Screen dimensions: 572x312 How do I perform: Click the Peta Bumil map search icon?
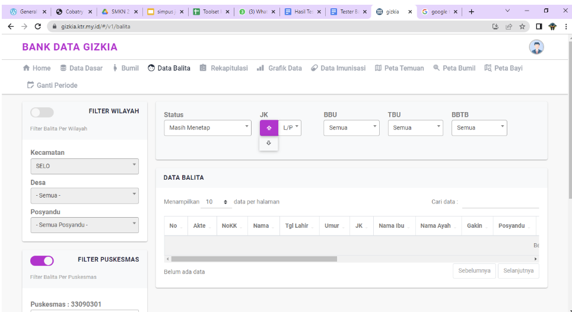click(436, 68)
